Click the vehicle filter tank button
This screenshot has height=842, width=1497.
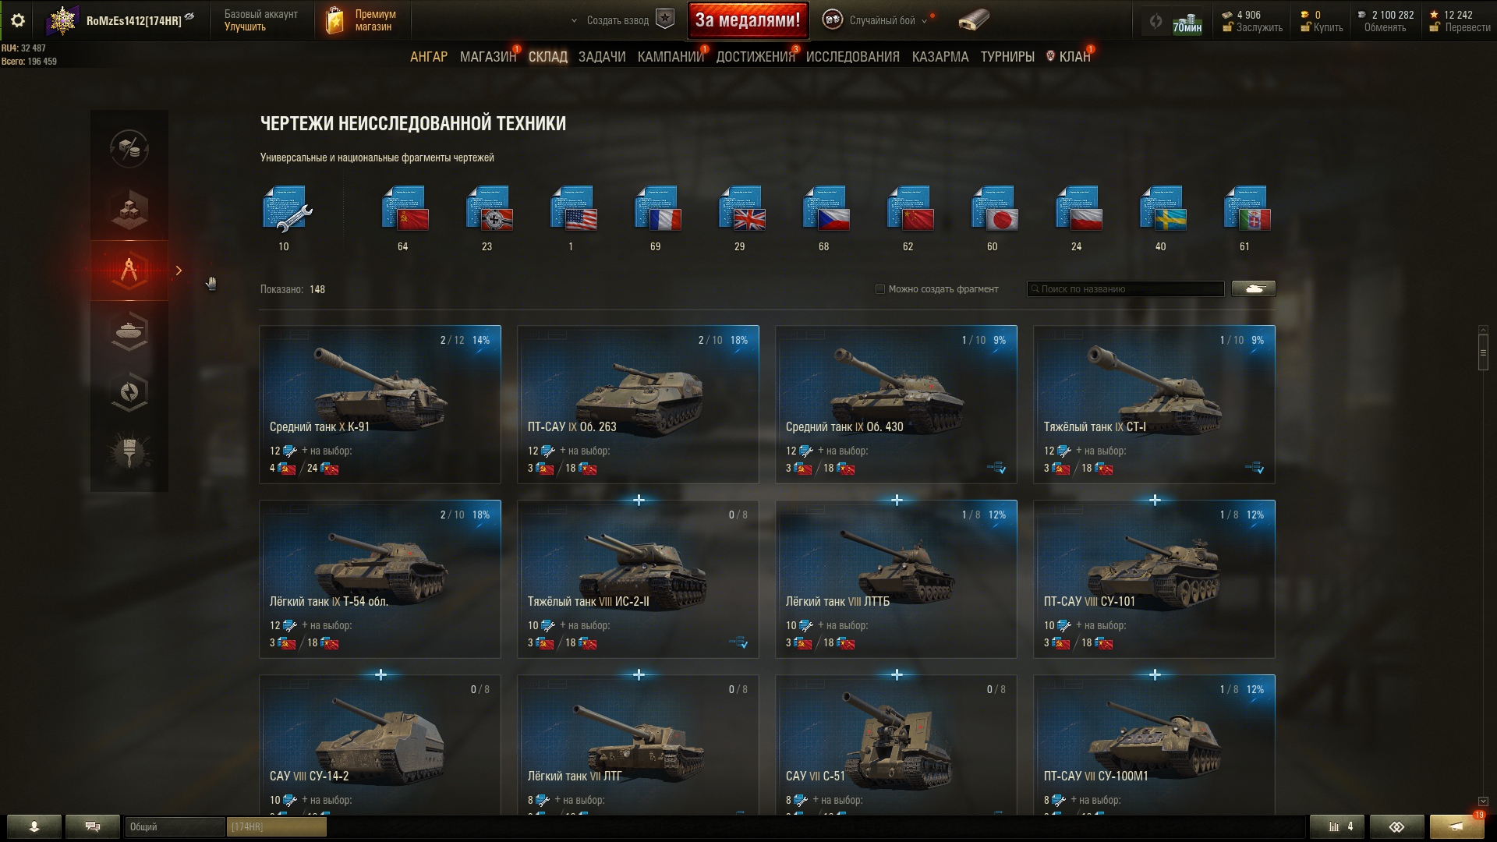coord(1254,288)
